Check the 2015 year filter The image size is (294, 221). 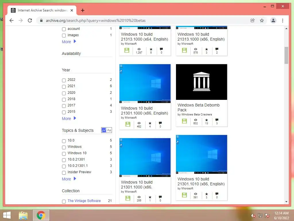pos(64,112)
